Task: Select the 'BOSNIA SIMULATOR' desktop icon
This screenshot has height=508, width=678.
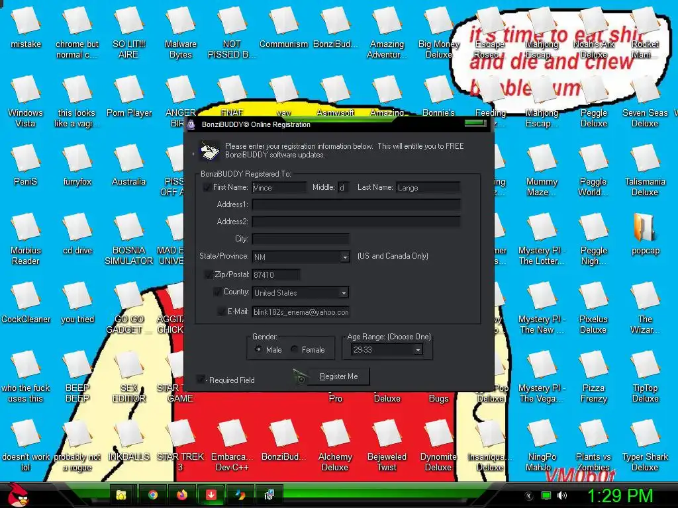Action: click(129, 239)
